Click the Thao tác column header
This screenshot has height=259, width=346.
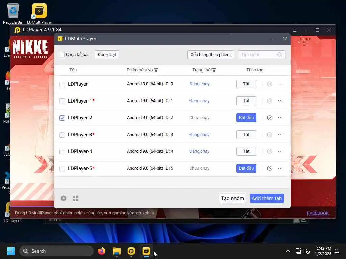coord(255,70)
